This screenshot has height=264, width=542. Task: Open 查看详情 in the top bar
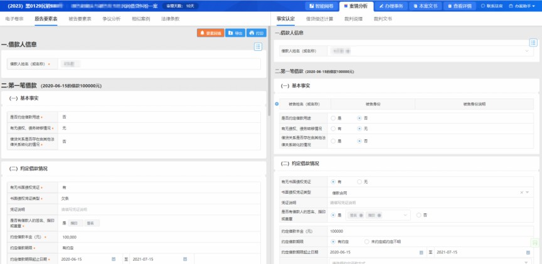460,6
